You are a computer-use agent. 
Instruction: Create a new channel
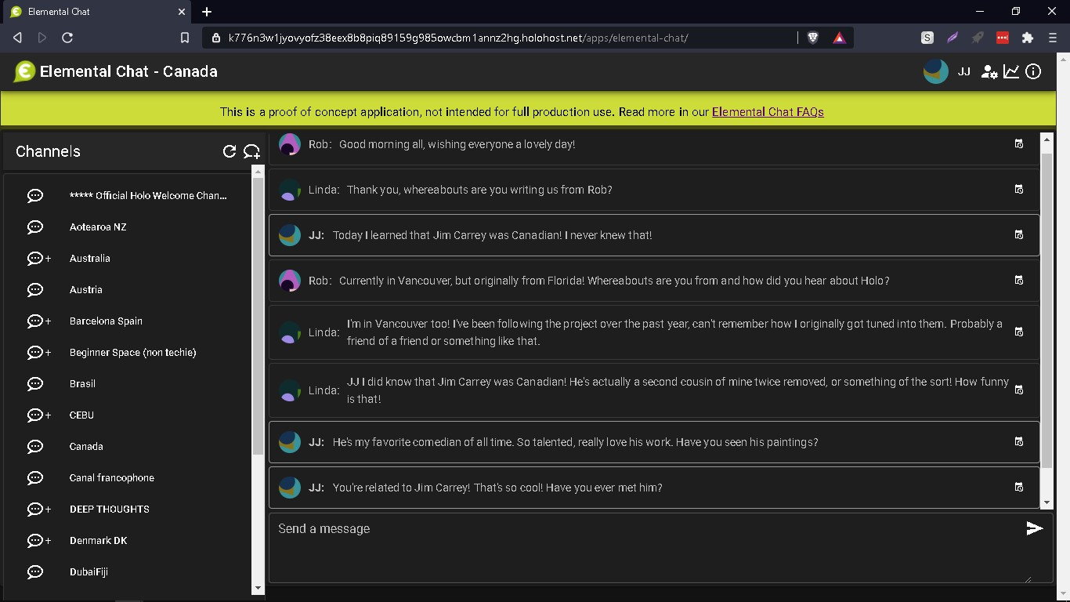click(x=251, y=151)
